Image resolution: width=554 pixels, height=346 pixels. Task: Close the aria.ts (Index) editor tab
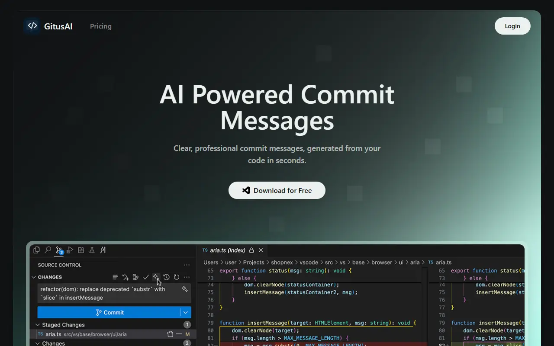261,250
